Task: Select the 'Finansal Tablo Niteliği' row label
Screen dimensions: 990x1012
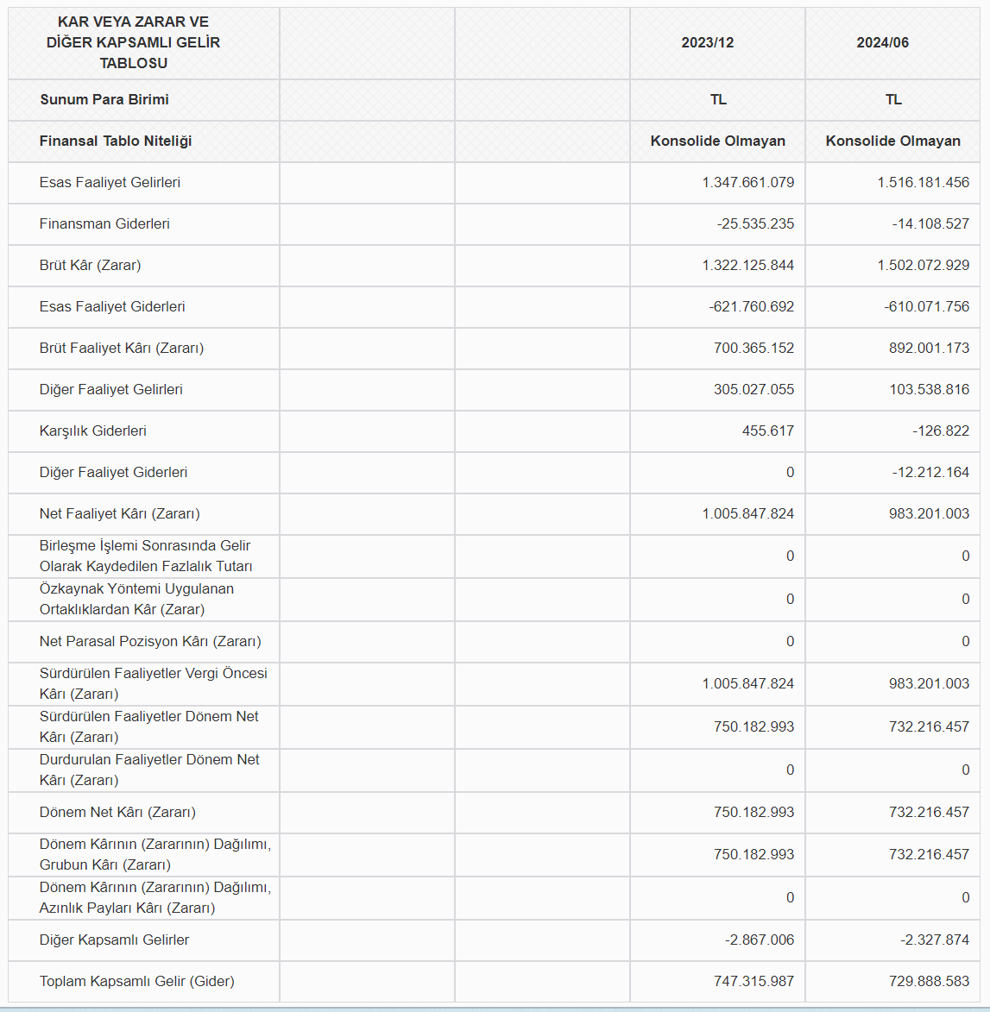Action: tap(116, 141)
